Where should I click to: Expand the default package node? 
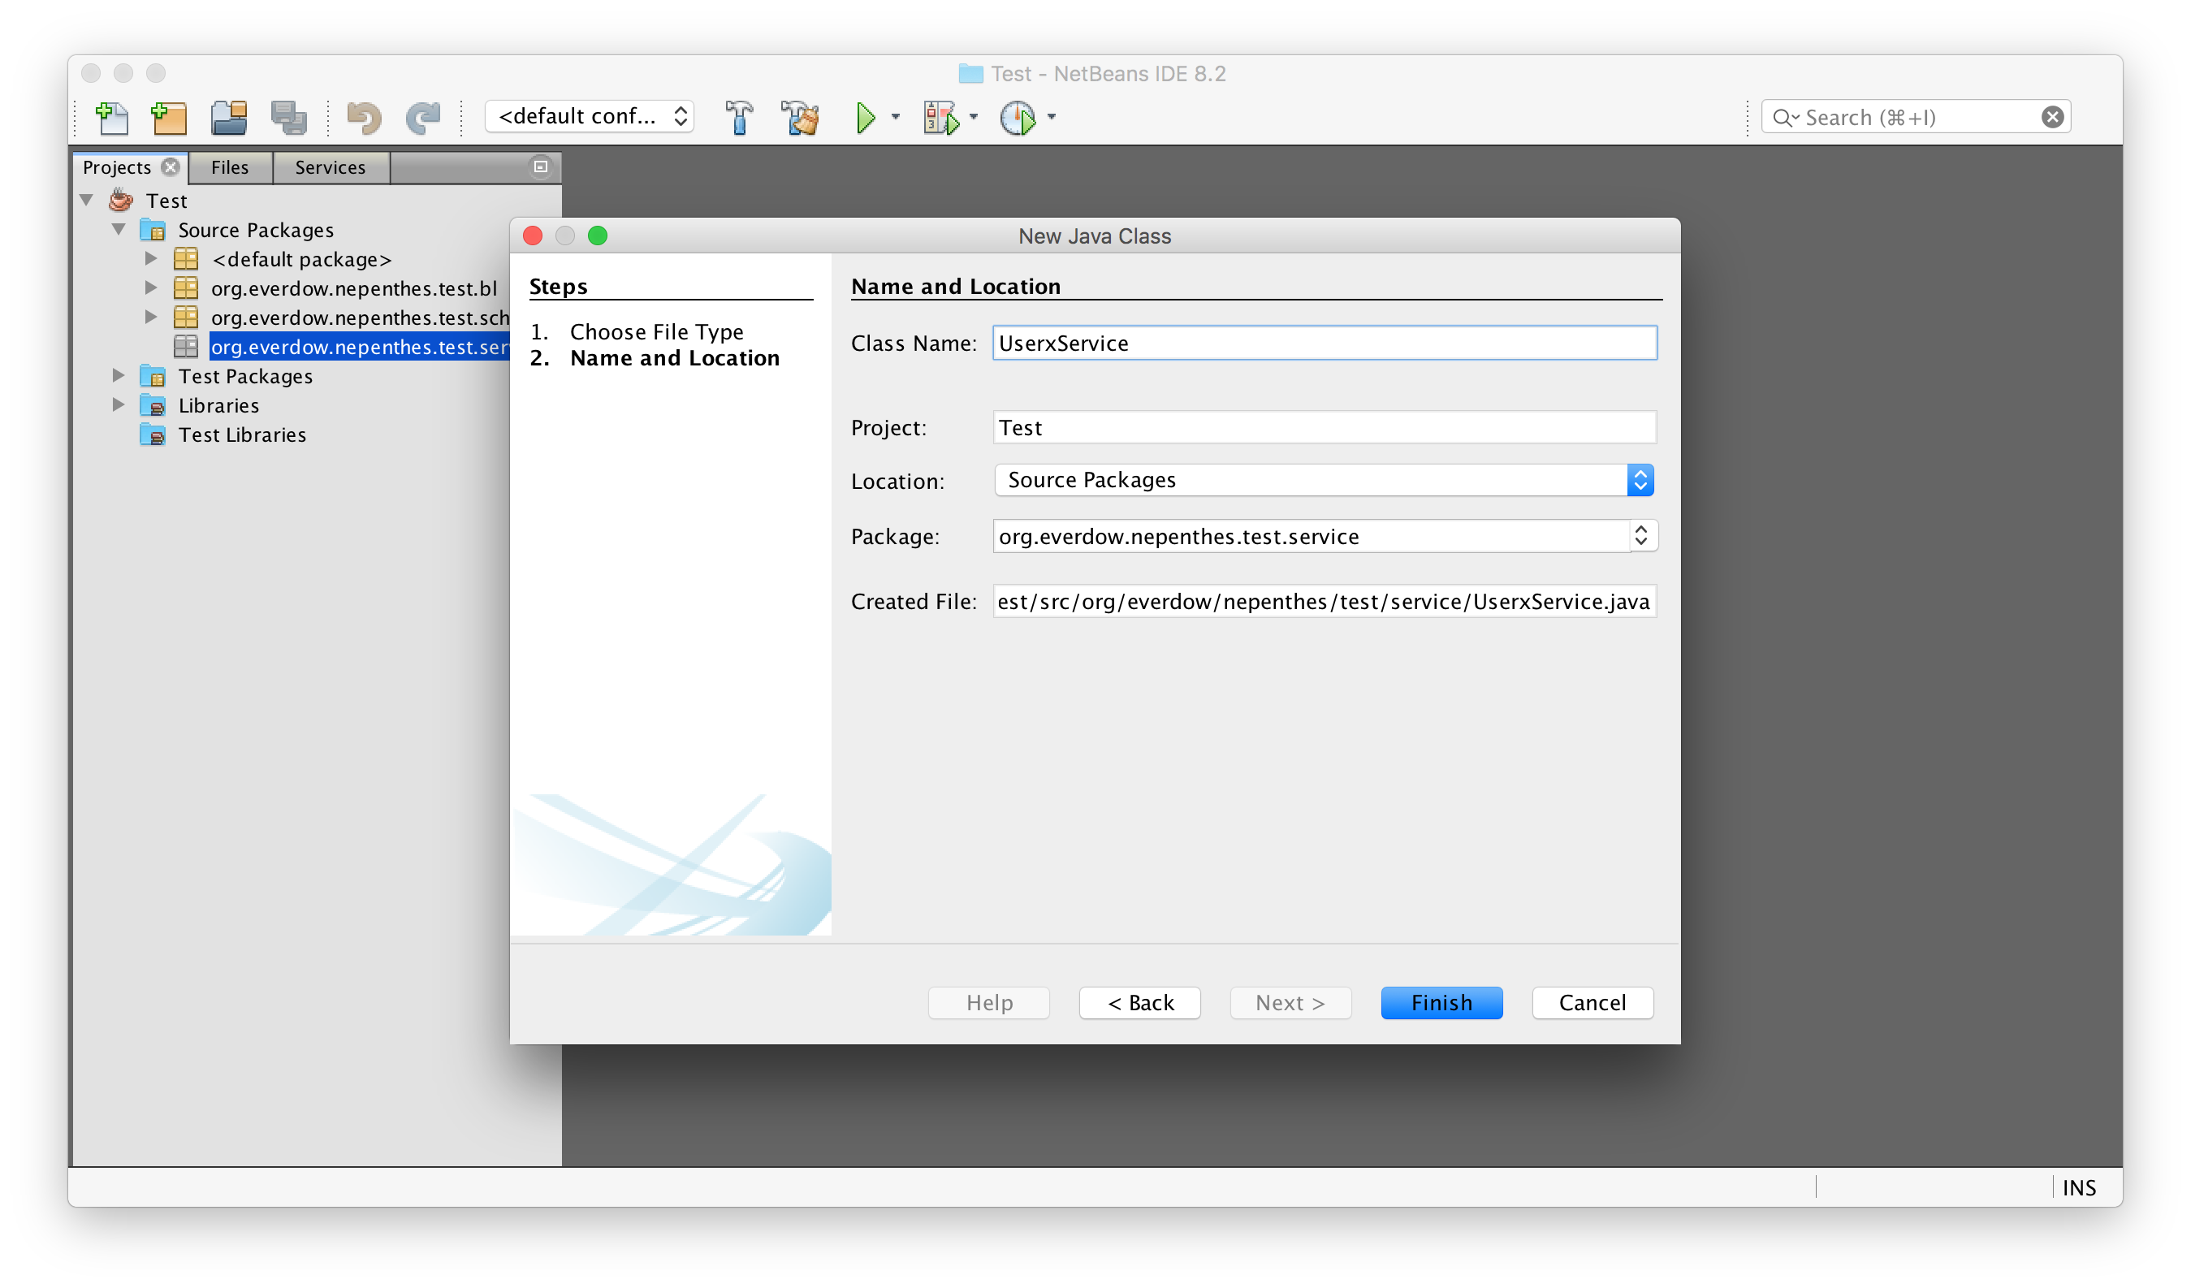point(151,258)
